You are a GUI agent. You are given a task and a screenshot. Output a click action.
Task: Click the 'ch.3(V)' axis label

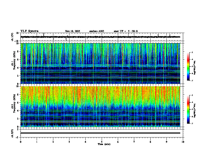coord(12,133)
